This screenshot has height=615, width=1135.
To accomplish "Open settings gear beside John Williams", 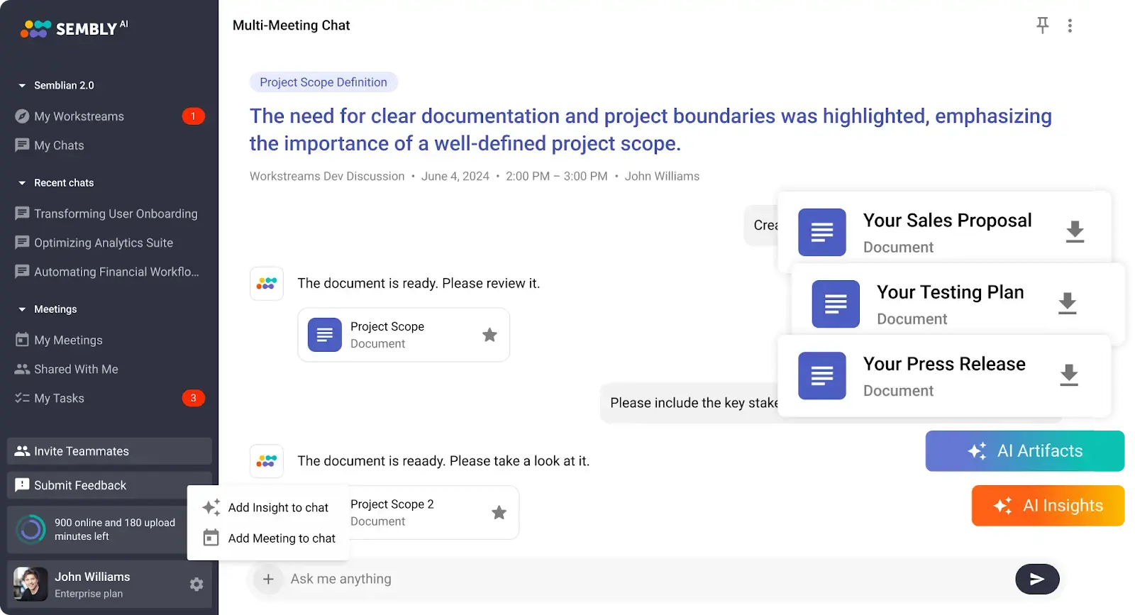I will (x=196, y=584).
